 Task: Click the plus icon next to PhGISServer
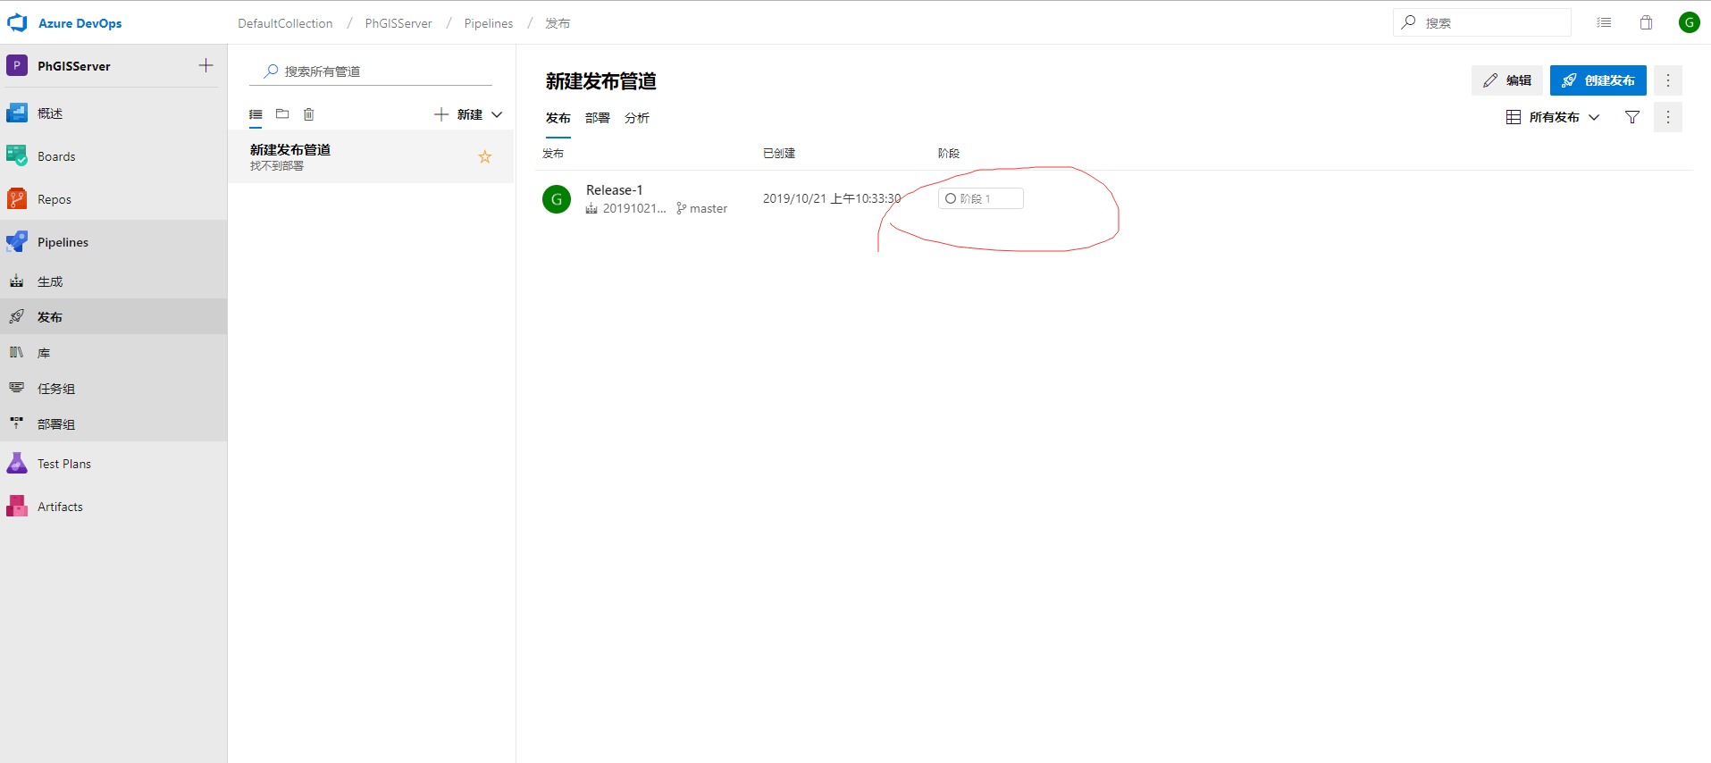[205, 65]
